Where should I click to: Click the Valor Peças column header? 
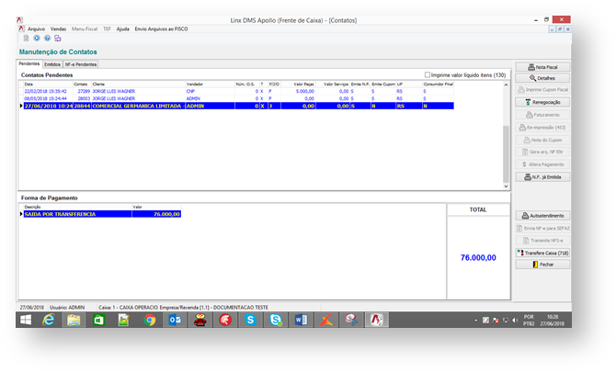298,84
